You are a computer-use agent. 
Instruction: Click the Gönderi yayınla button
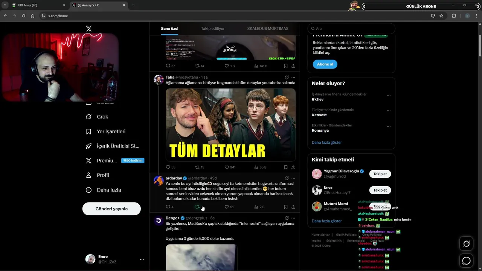111,209
